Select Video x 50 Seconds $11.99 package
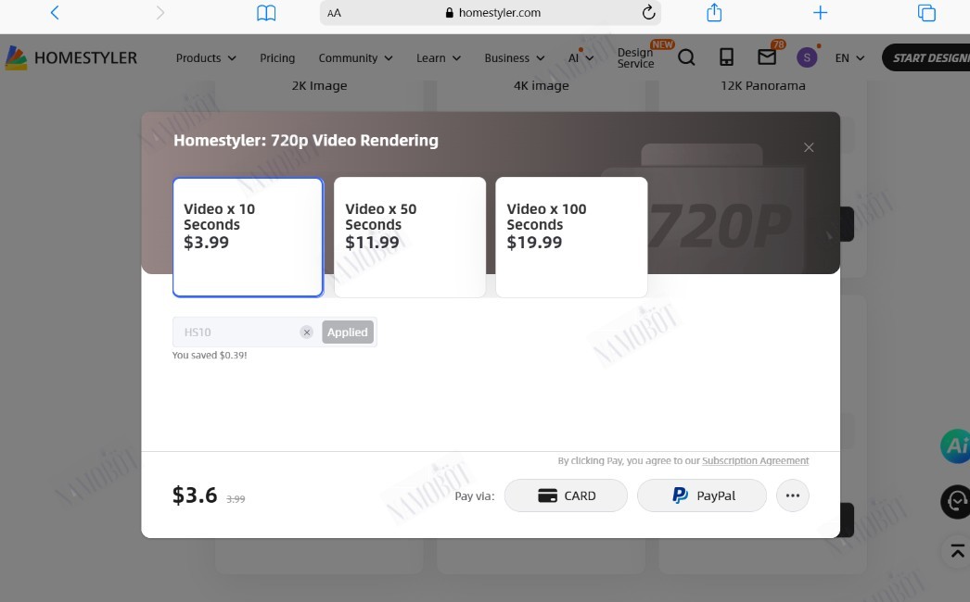Viewport: 970px width, 602px height. pos(410,237)
